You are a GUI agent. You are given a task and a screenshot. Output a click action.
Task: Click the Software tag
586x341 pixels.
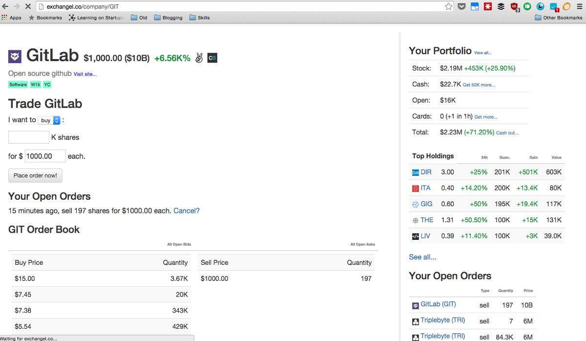point(18,85)
